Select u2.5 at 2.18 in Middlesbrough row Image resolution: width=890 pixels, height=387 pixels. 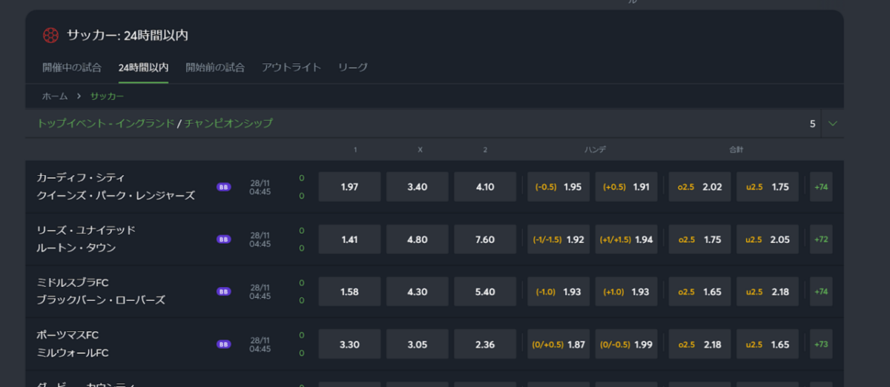[768, 292]
